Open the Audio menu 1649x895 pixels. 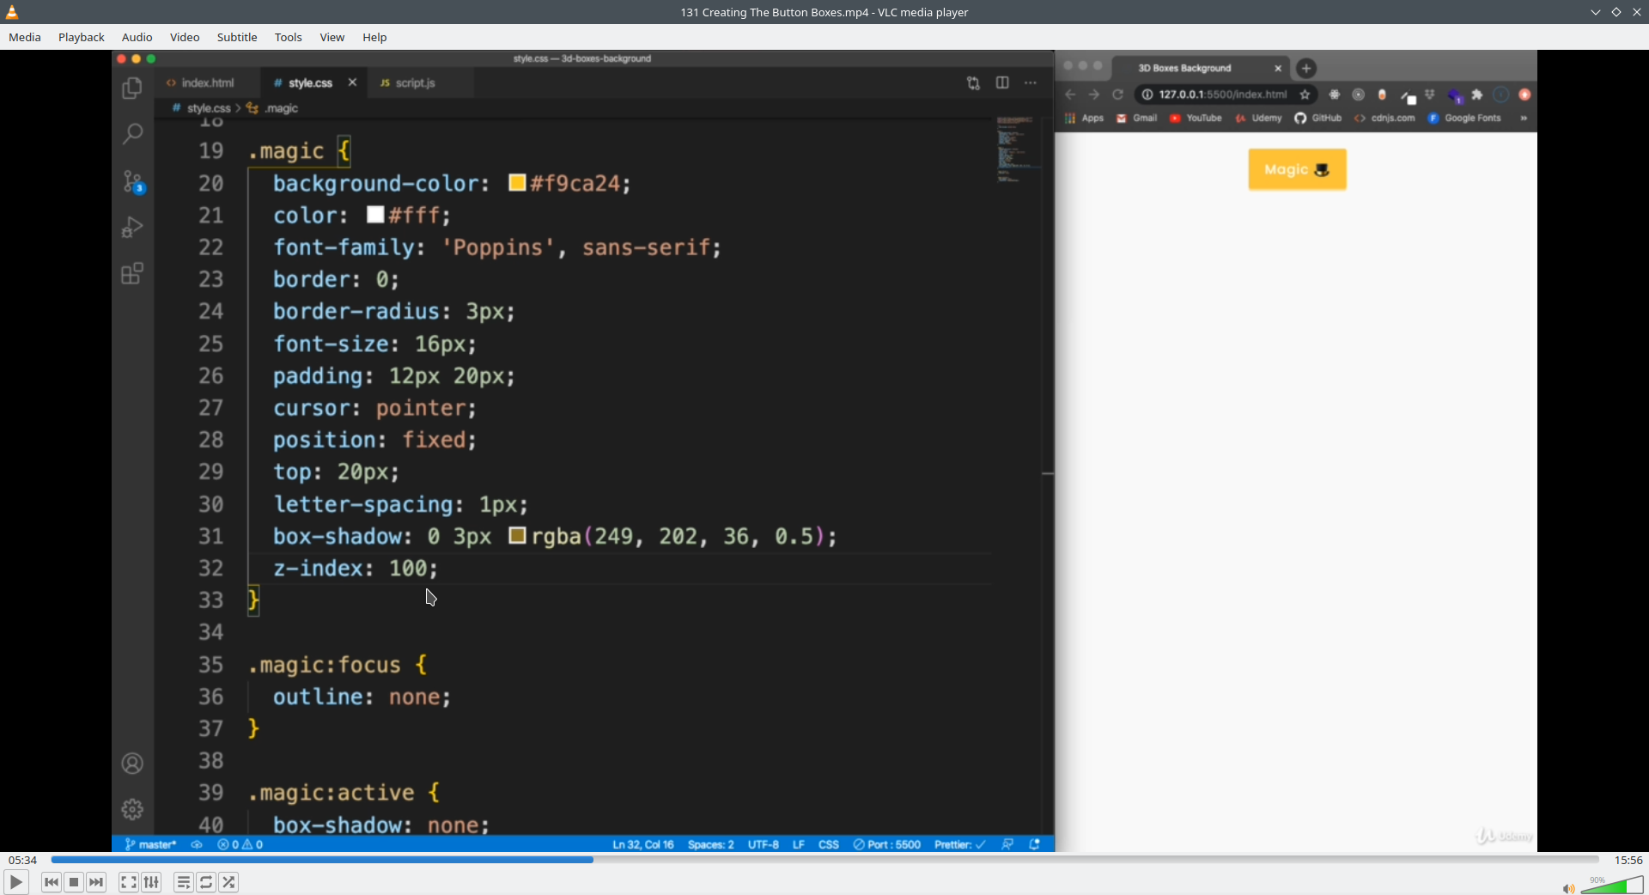click(137, 37)
